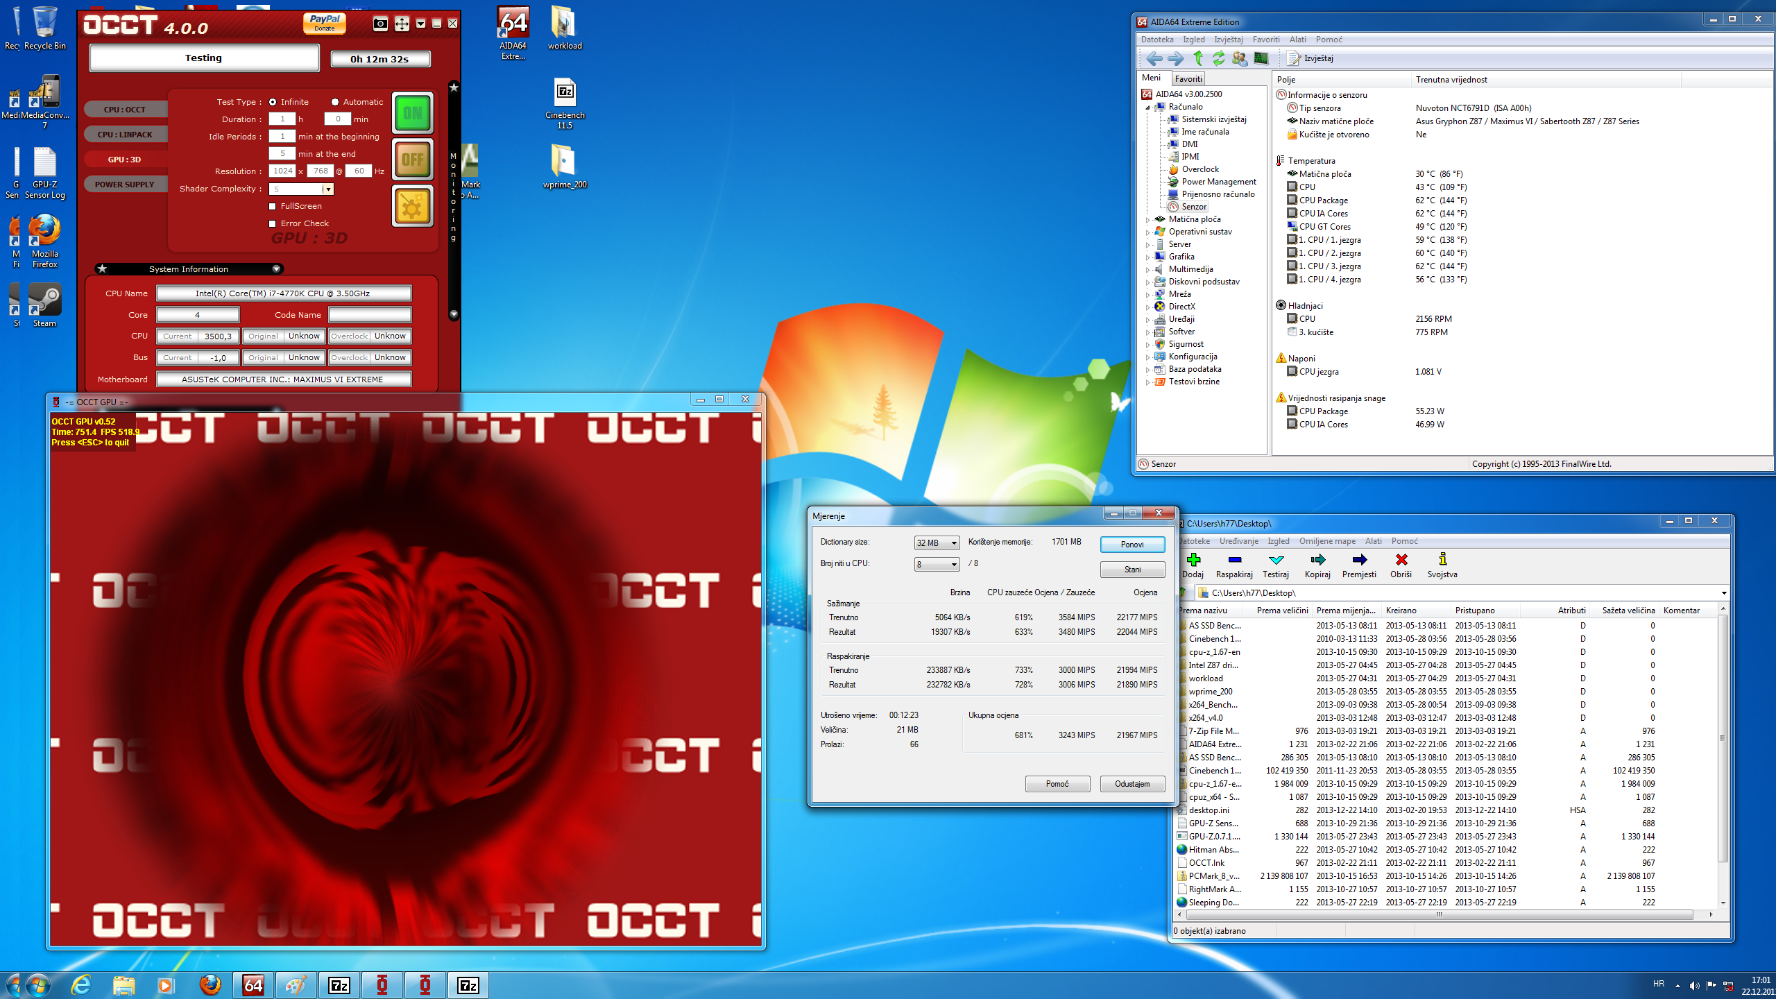Open Shader Complexity dropdown
The height and width of the screenshot is (999, 1776).
(x=327, y=189)
